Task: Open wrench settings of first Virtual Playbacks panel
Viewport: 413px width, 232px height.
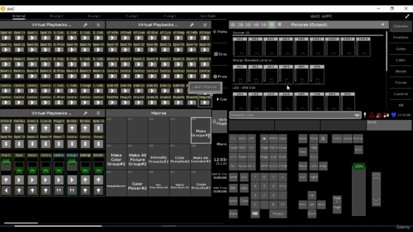Action: 86,24
